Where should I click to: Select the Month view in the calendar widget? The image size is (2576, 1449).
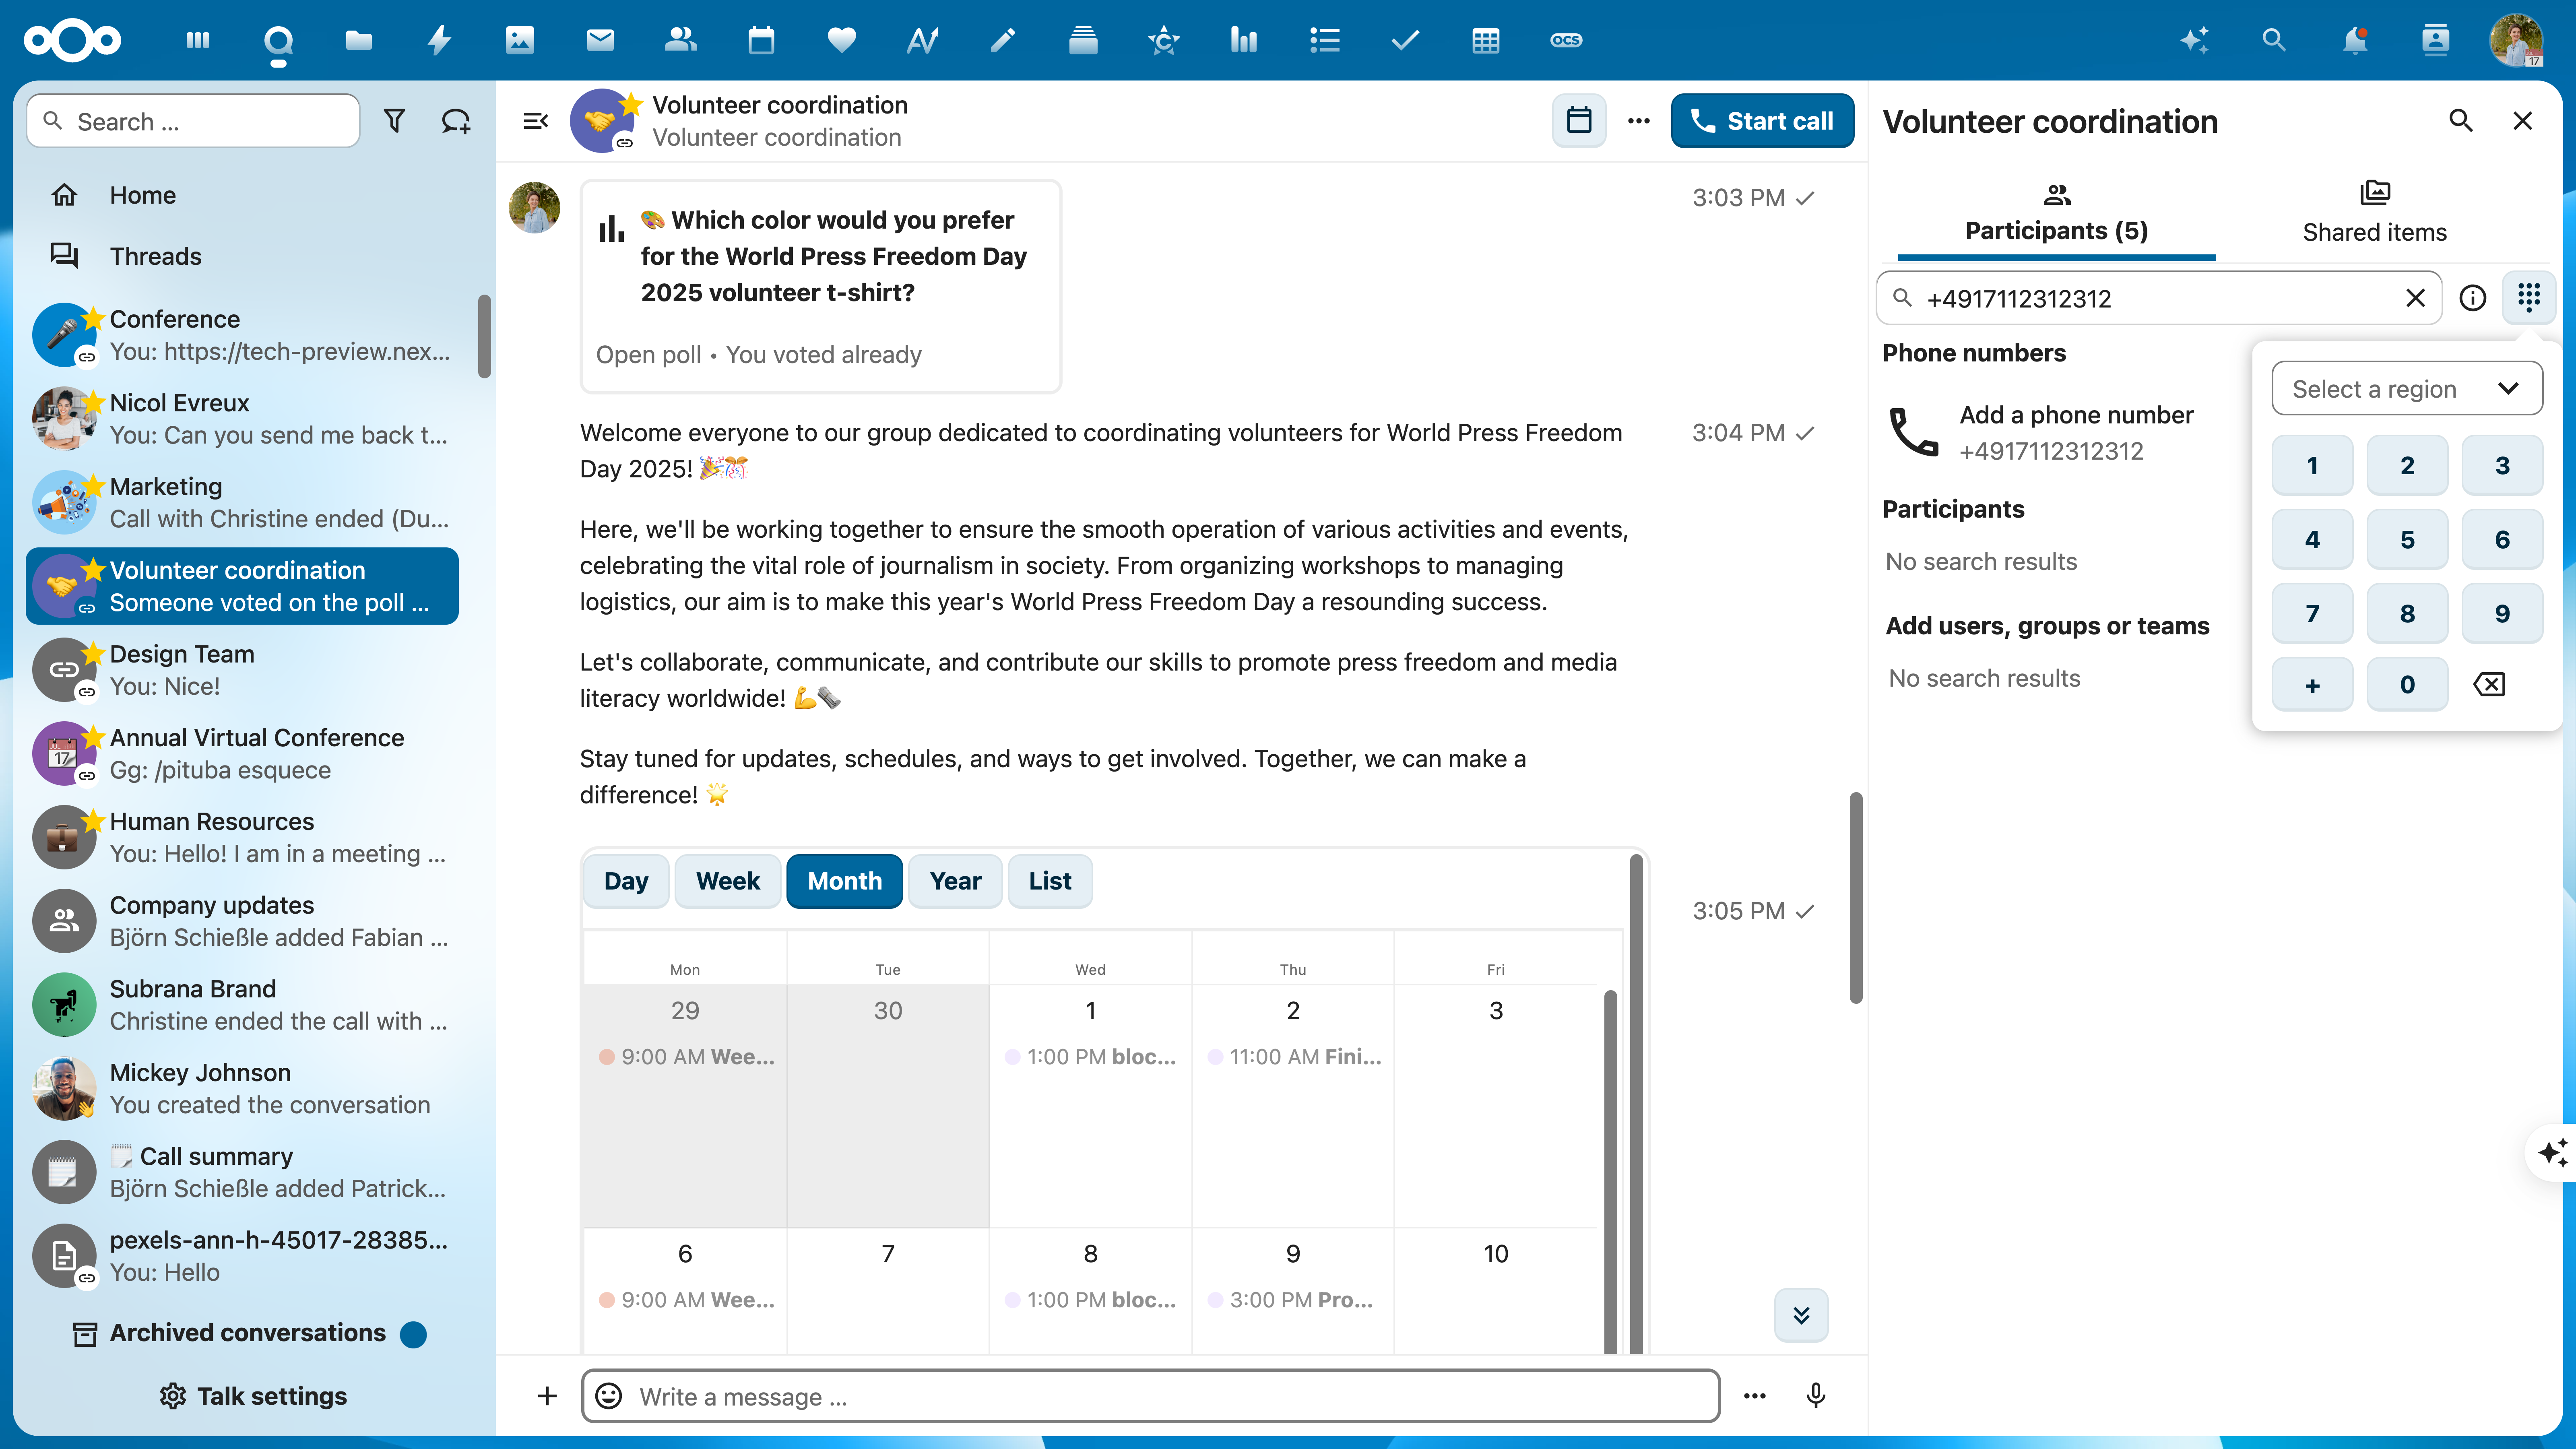tap(844, 881)
